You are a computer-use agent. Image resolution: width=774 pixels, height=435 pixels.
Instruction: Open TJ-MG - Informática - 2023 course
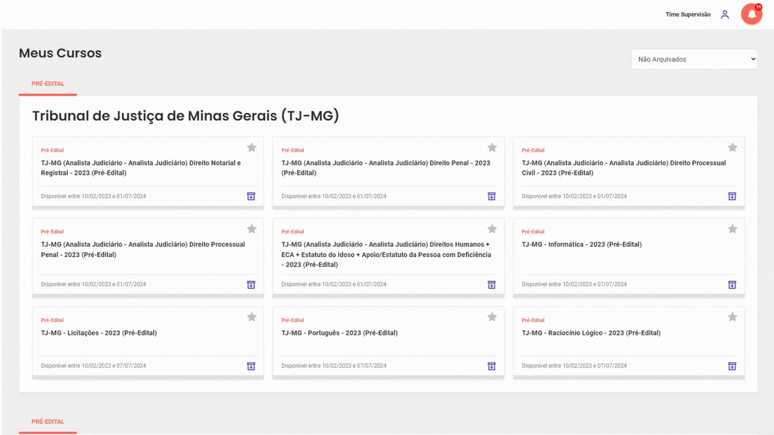click(582, 244)
